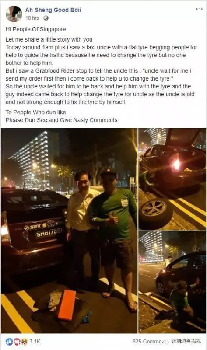Open large photo of two men with taxi
The width and height of the screenshot is (207, 350).
coord(69,231)
